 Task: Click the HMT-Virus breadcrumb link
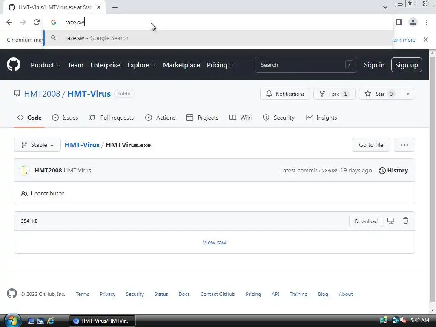point(82,145)
